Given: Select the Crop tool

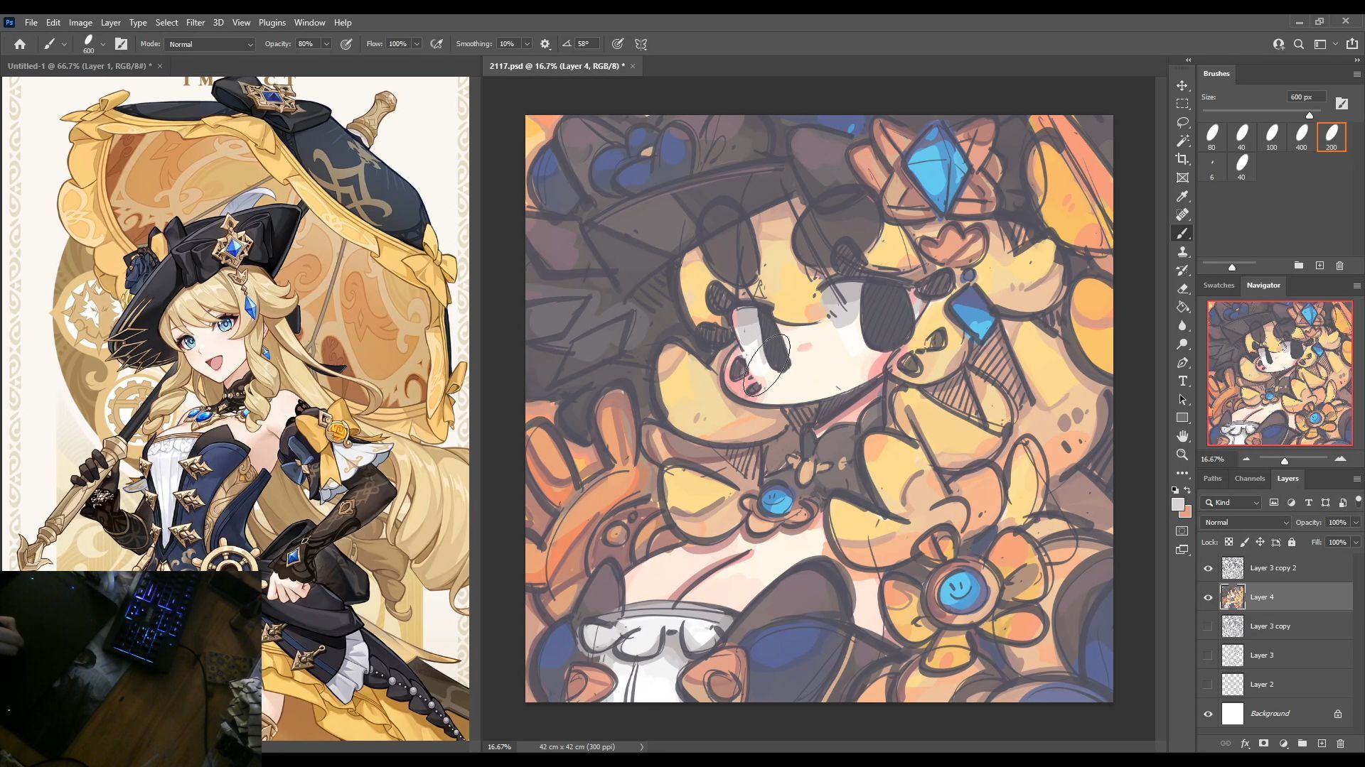Looking at the screenshot, I should [x=1182, y=159].
